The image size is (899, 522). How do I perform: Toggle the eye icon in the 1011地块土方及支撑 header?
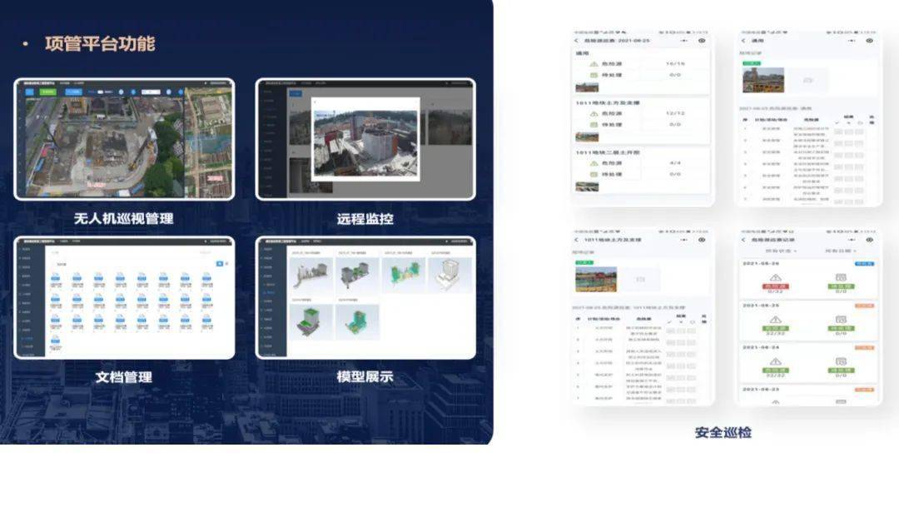(702, 239)
